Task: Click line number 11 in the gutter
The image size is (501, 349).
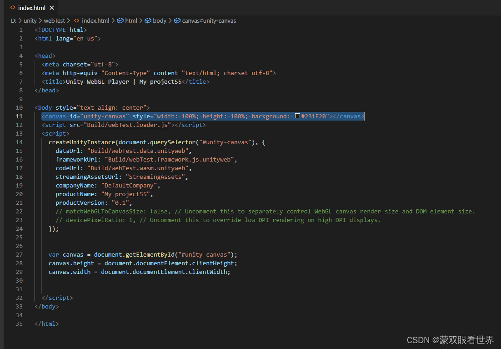Action: click(x=20, y=116)
